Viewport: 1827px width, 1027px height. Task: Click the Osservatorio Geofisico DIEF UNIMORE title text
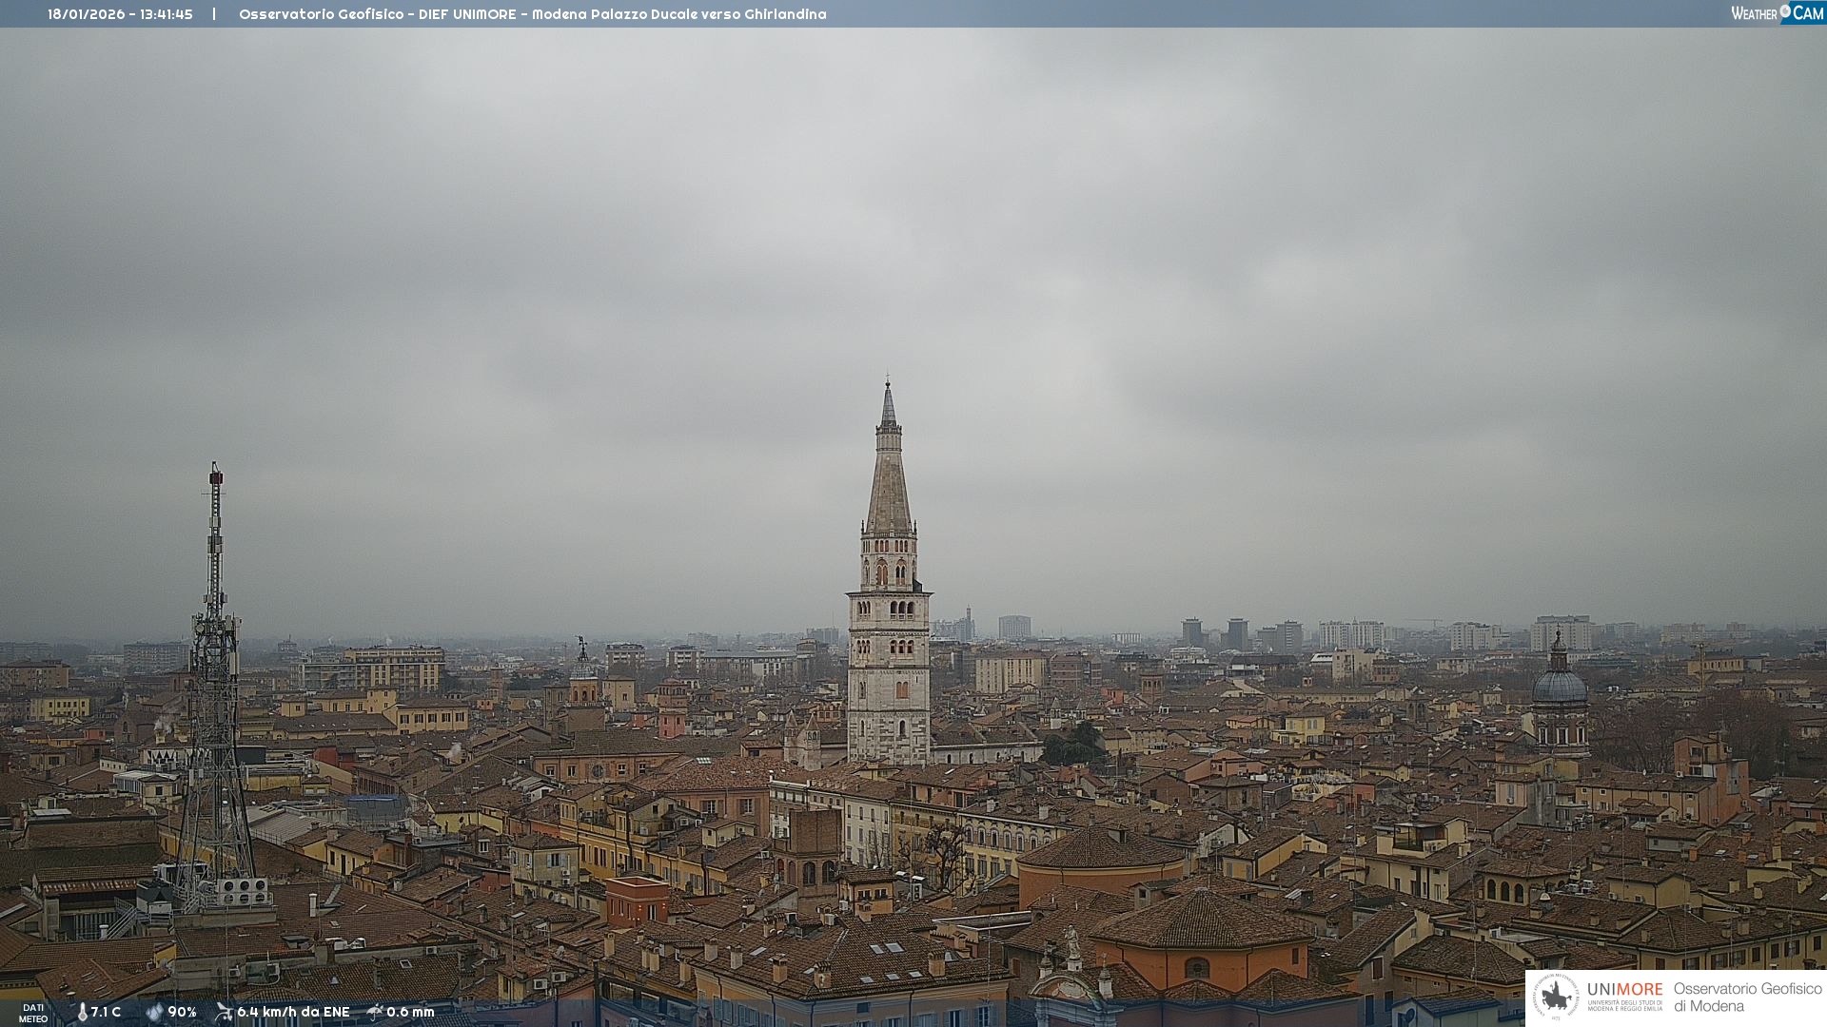coord(377,14)
